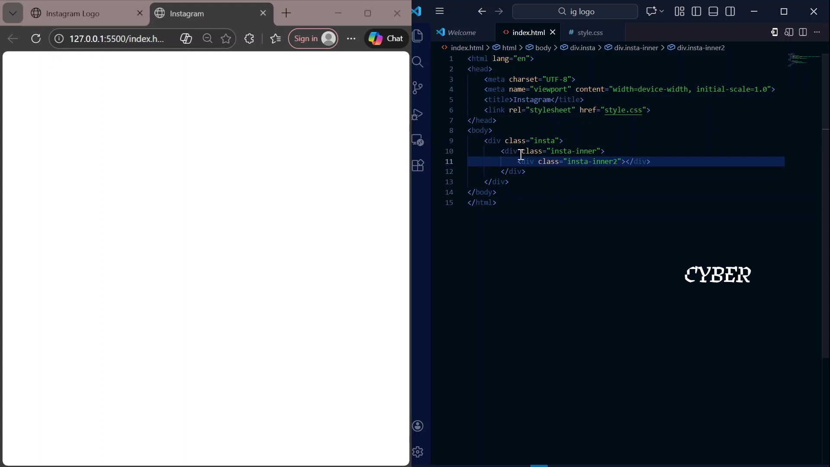Click the browser Sign in button
The height and width of the screenshot is (467, 830).
(x=313, y=39)
